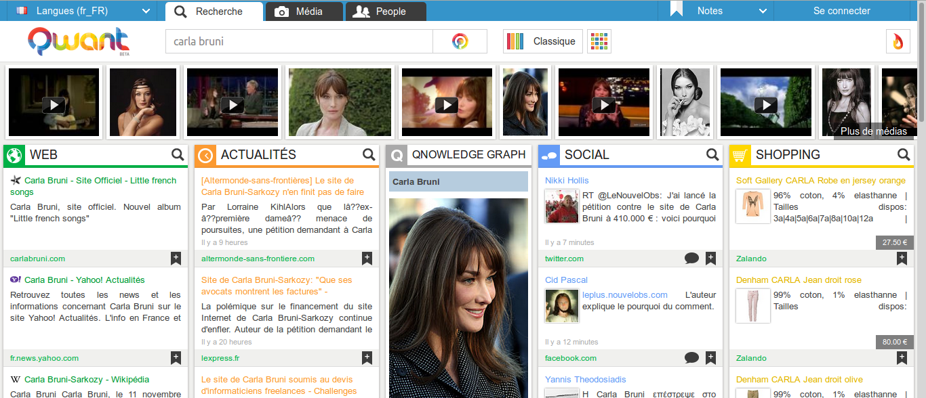The height and width of the screenshot is (398, 926).
Task: Open the Langues (fr_FR) language dropdown
Action: click(83, 11)
